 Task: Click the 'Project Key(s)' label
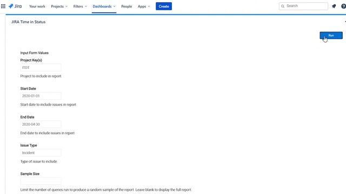point(31,60)
